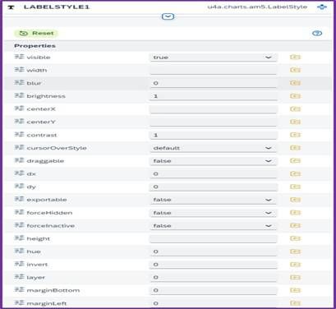Click the property icon left of blur
Screen dimensions: 336x309
pos(19,82)
